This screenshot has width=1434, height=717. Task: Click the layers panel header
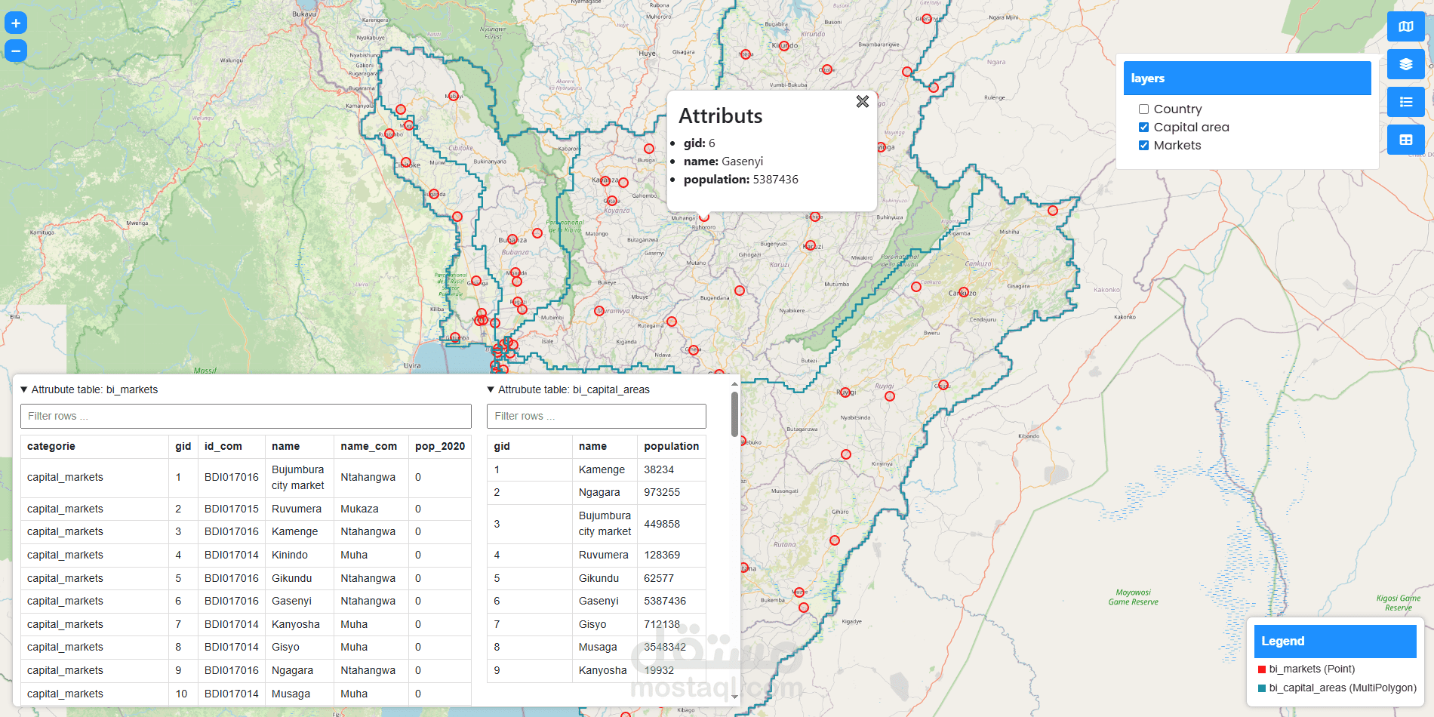point(1247,78)
